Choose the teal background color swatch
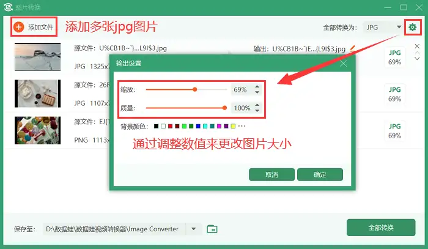 [212, 126]
